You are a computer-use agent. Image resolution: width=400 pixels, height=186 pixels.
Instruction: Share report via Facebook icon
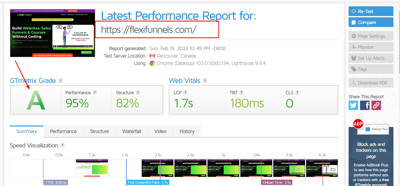(x=365, y=105)
